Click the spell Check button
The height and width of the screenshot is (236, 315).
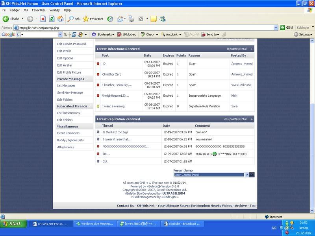[x=148, y=34]
